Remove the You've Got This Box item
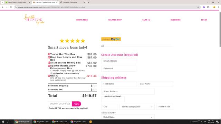Image resolution: width=221 pixels, height=124 pixels. coord(49,54)
